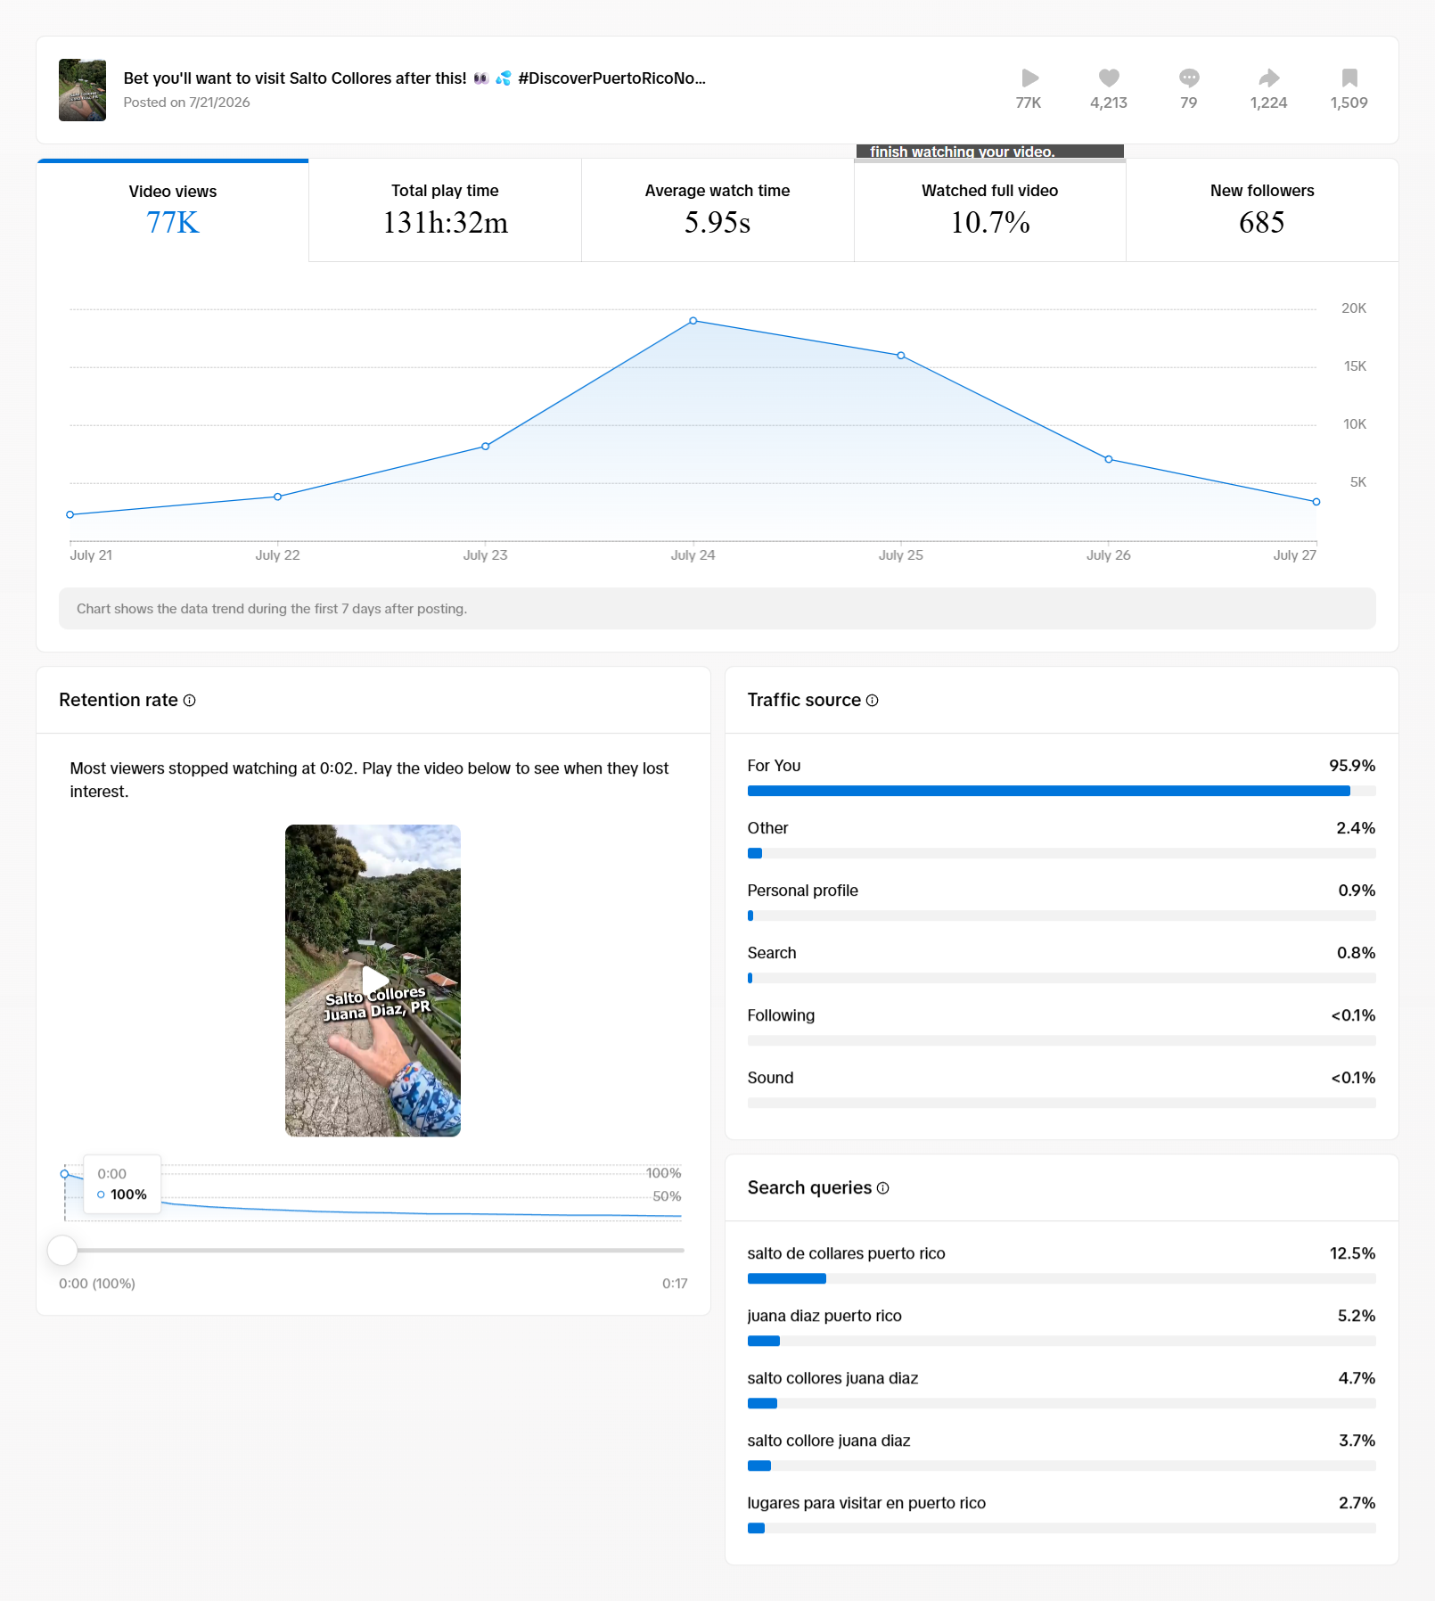The width and height of the screenshot is (1435, 1601).
Task: Click the 'Search' traffic source label
Action: 772,953
